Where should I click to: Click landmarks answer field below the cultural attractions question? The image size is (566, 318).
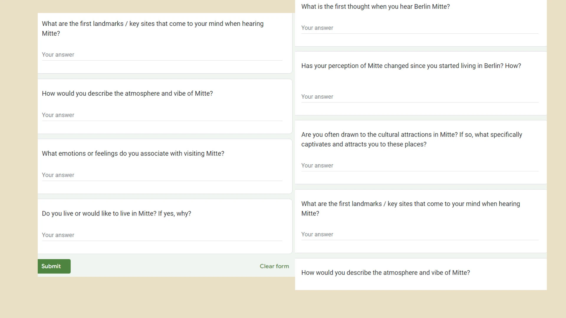(419, 235)
